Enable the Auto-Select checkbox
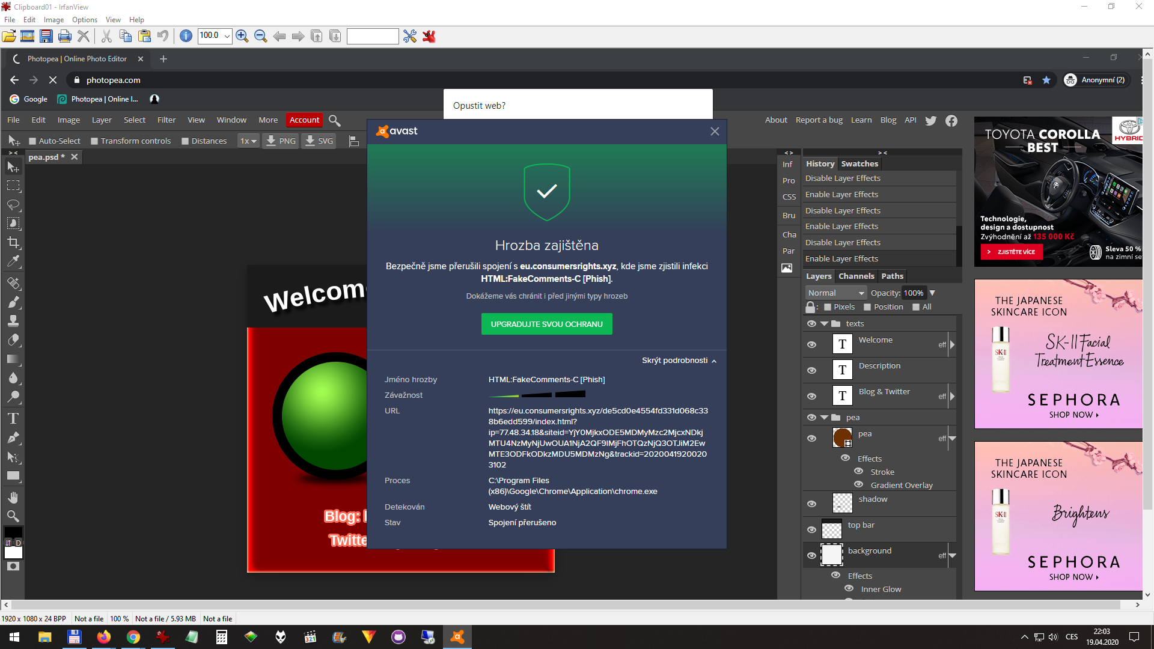The image size is (1154, 649). click(x=33, y=141)
